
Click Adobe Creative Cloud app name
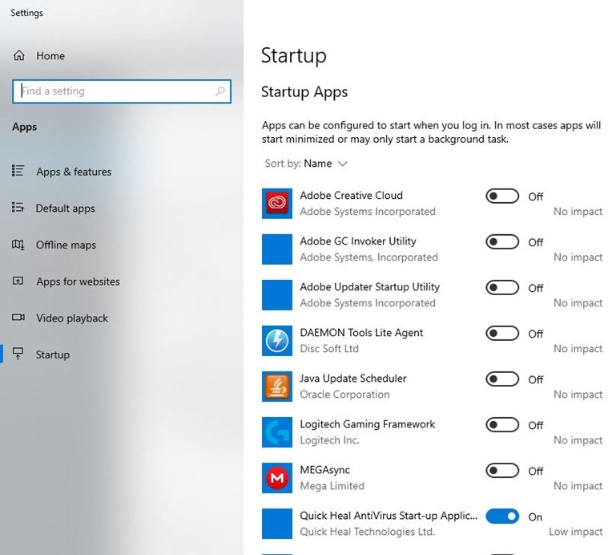[351, 195]
